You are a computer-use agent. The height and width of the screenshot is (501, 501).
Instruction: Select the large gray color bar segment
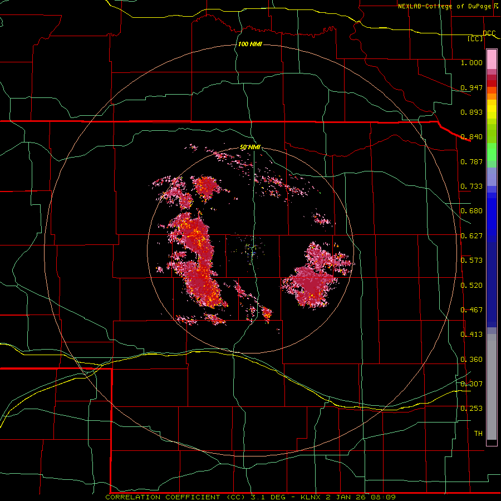(x=492, y=387)
